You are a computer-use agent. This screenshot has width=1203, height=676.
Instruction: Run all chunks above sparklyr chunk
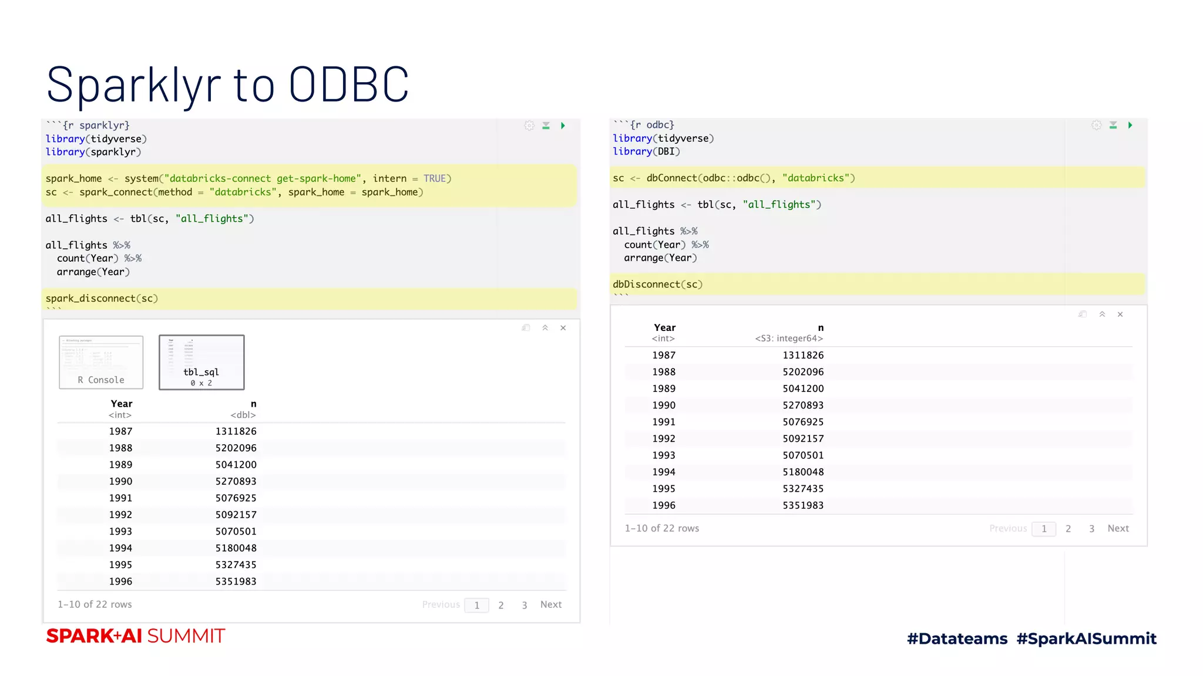[546, 126]
